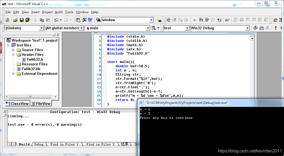Click Find in Files binoculars icon
The image size is (284, 156).
tap(98, 20)
